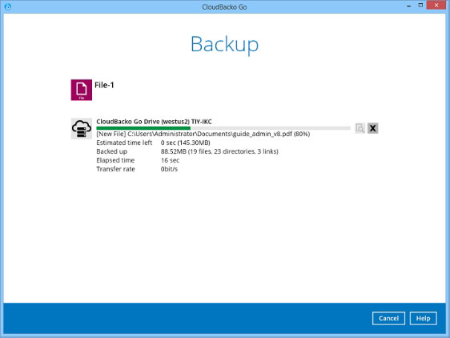Screen dimensions: 450x338
Task: Click the CloudBacko Go Drive (westus2) TIY-IKC title
Action: (x=154, y=122)
